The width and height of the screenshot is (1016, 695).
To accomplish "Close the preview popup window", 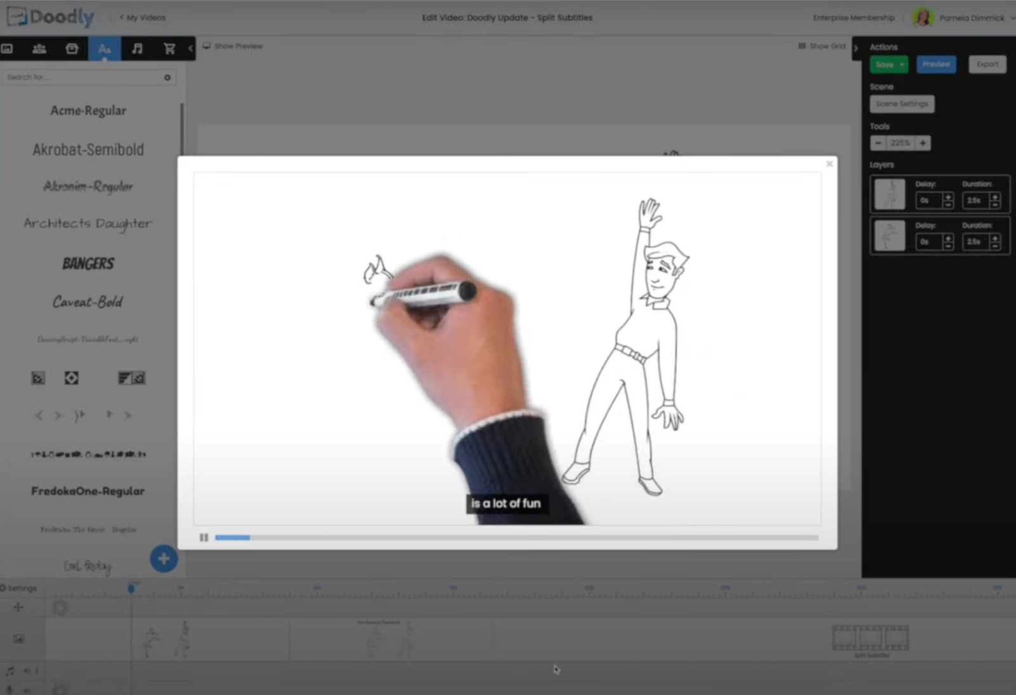I will [x=829, y=164].
